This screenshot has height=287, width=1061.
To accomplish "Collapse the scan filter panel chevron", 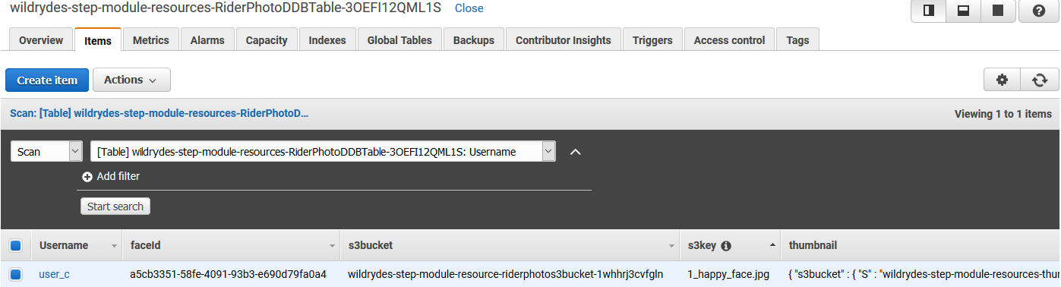I will click(576, 152).
